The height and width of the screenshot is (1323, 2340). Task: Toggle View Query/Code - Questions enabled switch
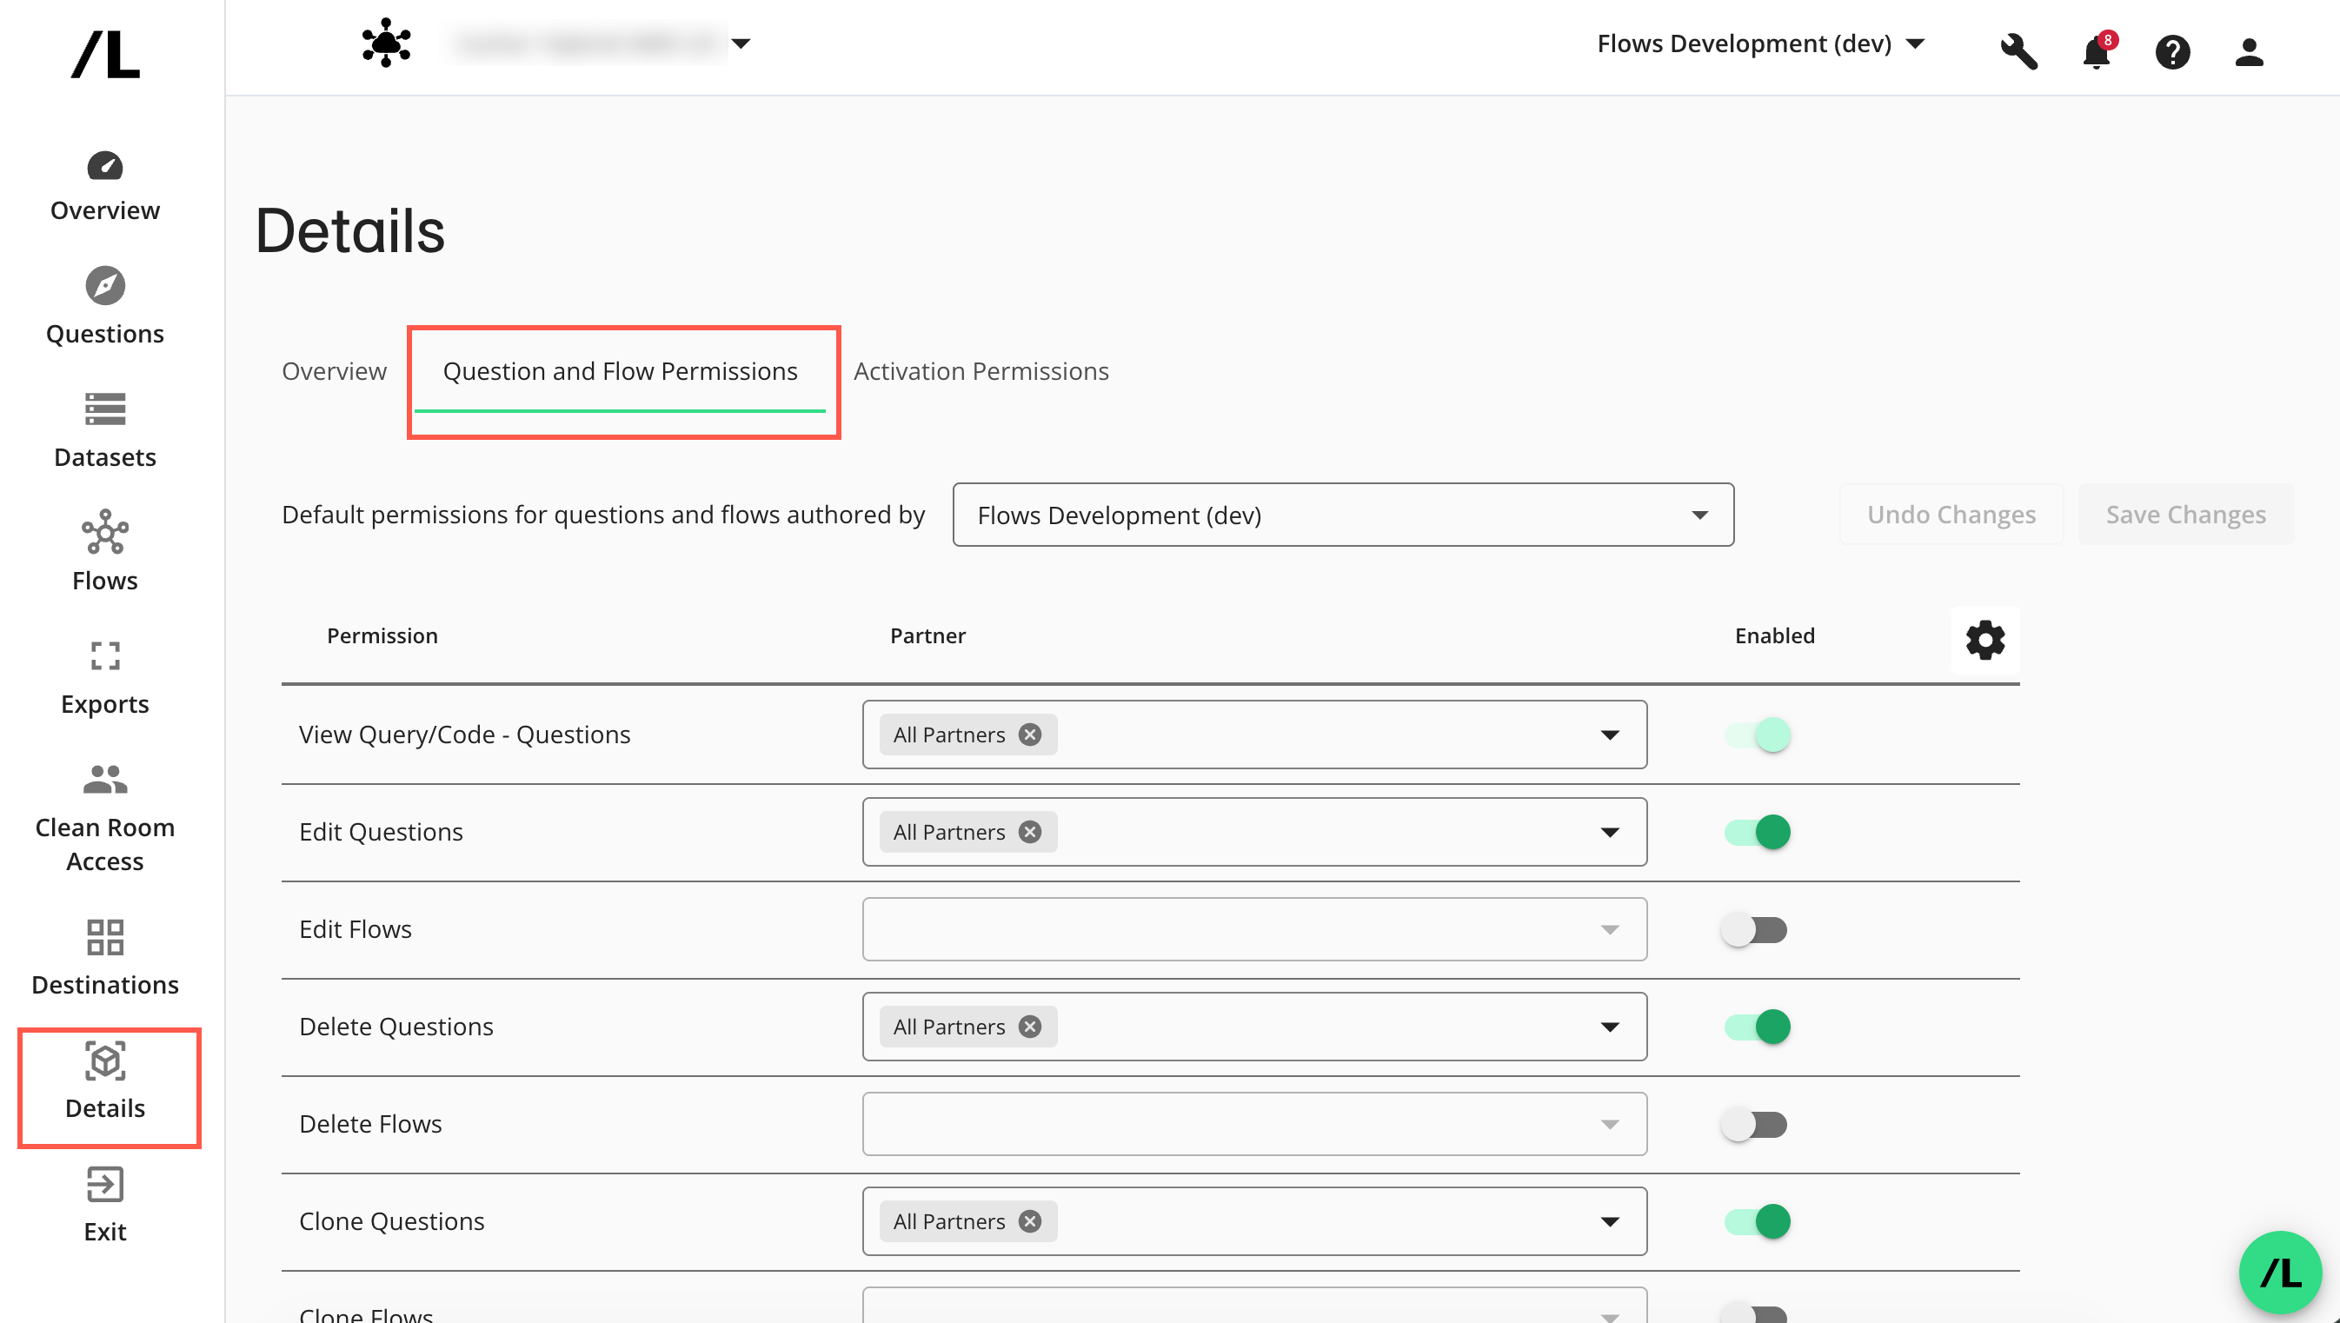click(1757, 735)
